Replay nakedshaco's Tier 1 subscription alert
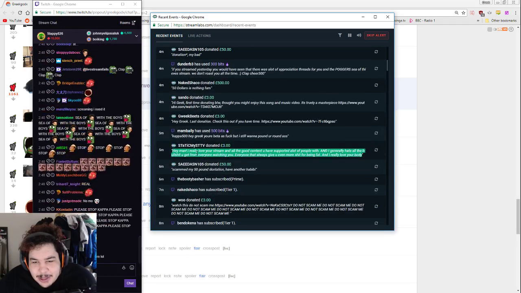Viewport: 521px width, 293px height. point(376,190)
